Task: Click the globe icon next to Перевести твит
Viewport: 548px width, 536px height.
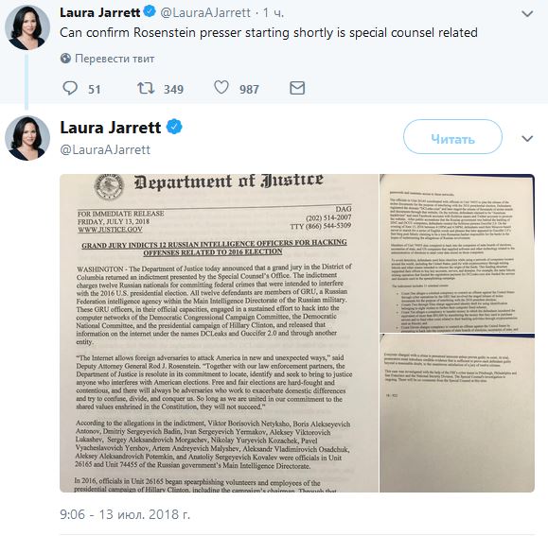Action: point(65,59)
